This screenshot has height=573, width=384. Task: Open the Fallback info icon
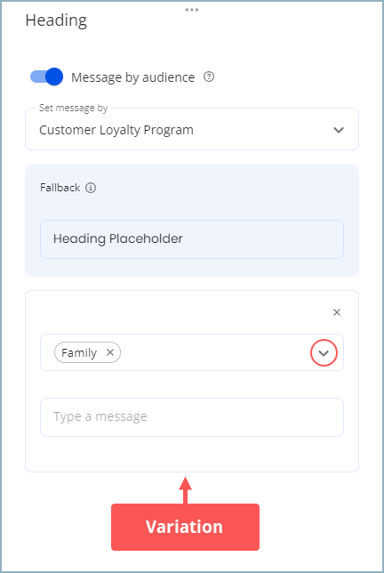coord(91,188)
